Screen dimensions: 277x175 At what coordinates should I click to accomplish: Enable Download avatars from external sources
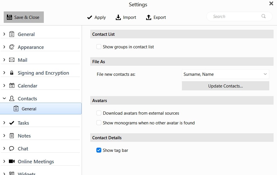99,113
